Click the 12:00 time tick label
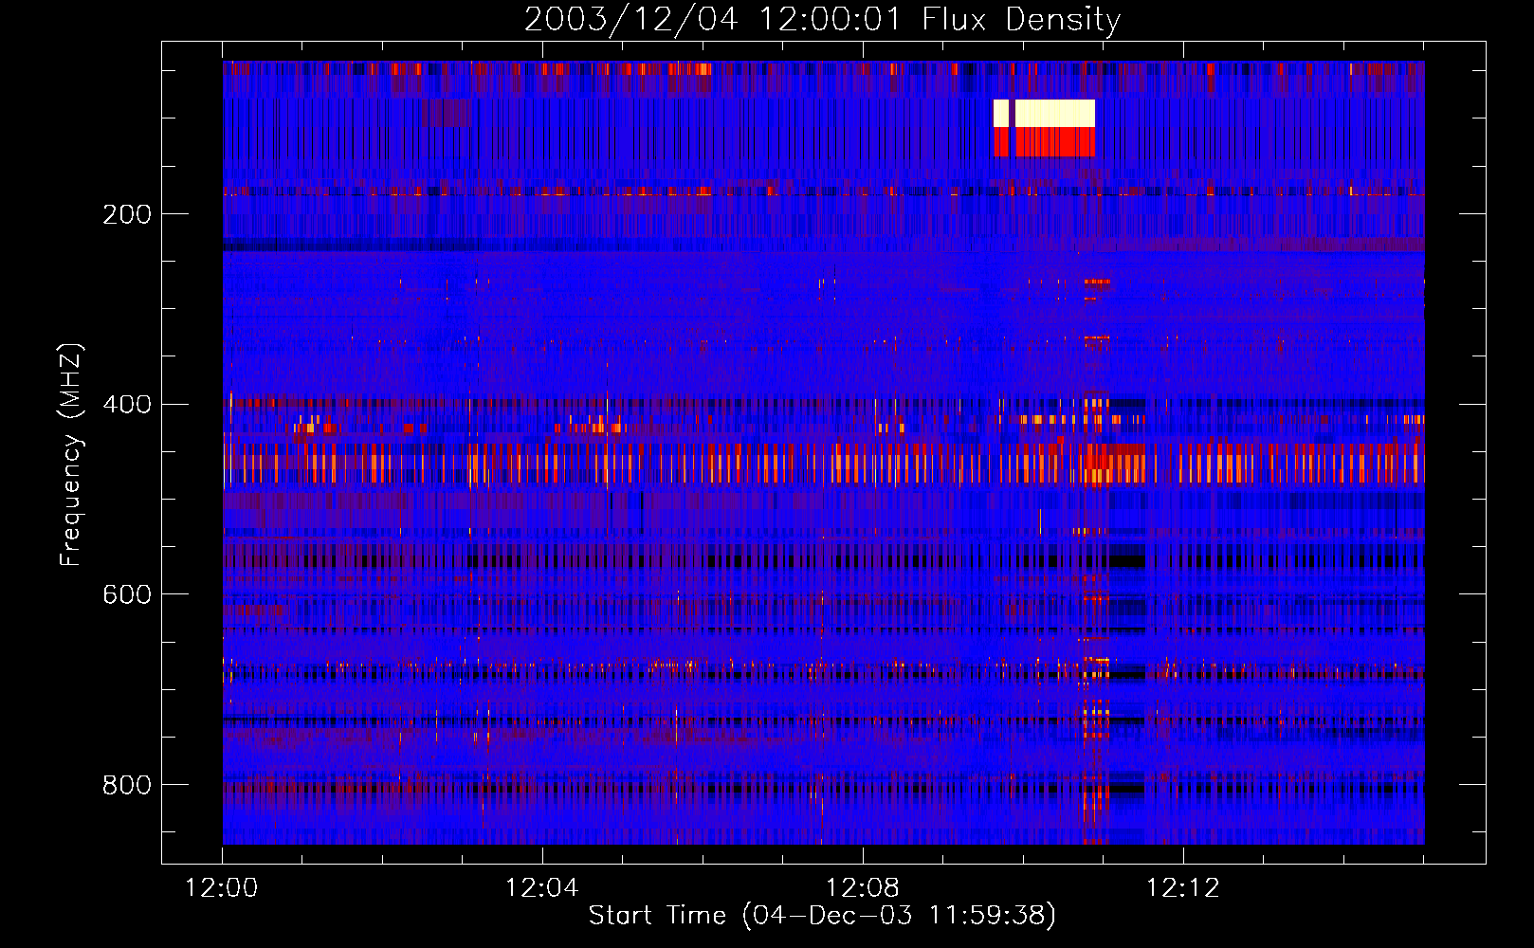The width and height of the screenshot is (1534, 948). [x=222, y=888]
